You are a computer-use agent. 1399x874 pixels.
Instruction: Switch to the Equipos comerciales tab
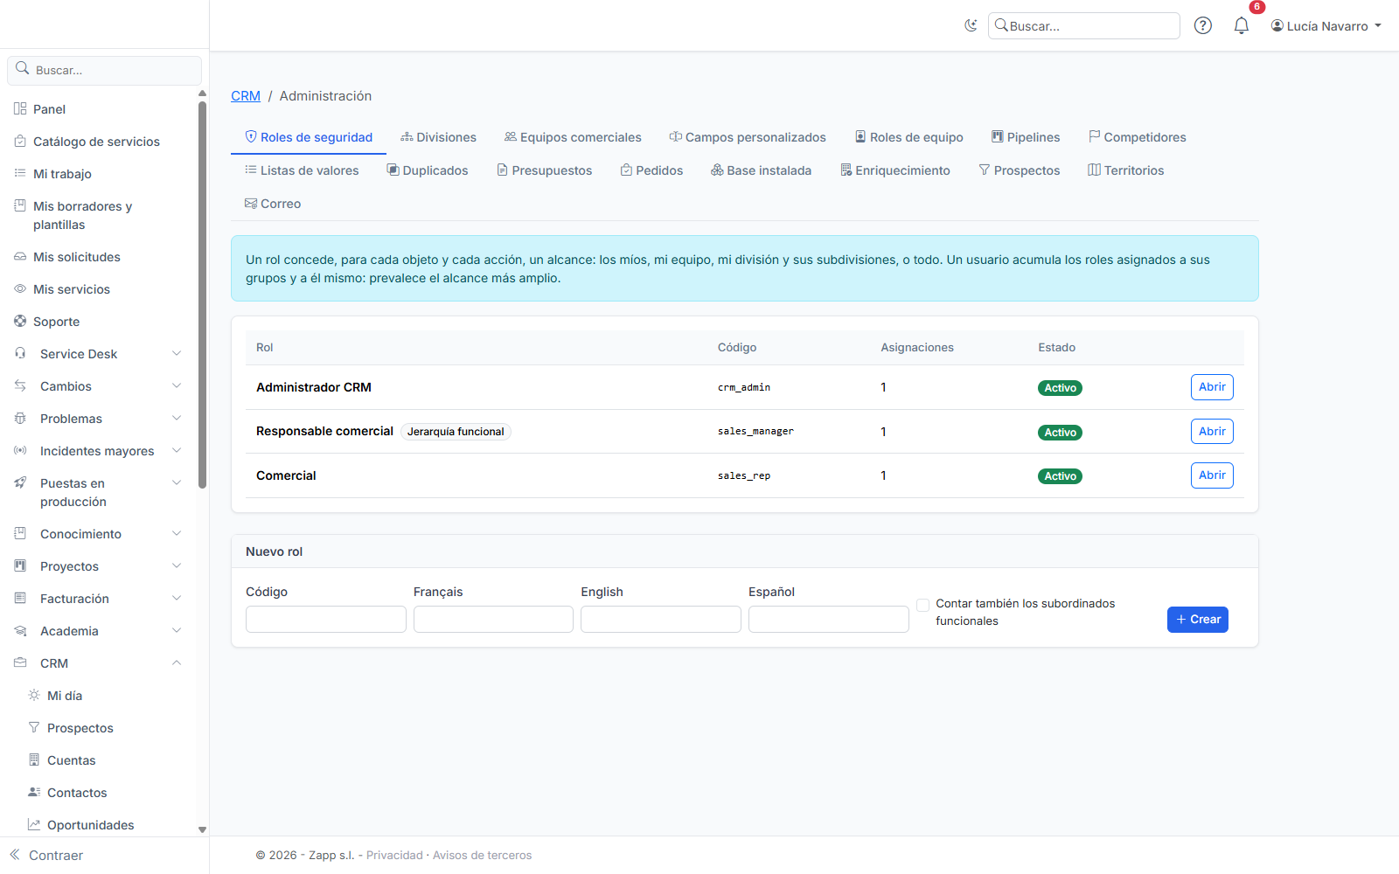click(x=573, y=137)
